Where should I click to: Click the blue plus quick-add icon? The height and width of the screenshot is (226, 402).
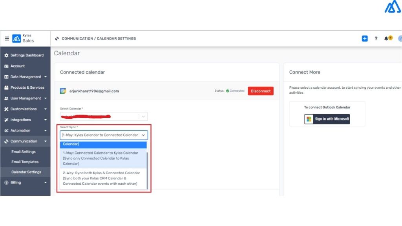click(x=365, y=38)
